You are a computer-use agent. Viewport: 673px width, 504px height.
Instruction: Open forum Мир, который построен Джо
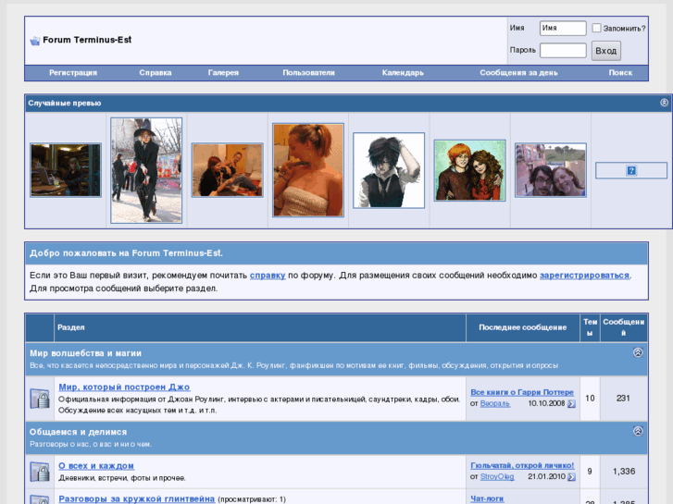(x=124, y=387)
